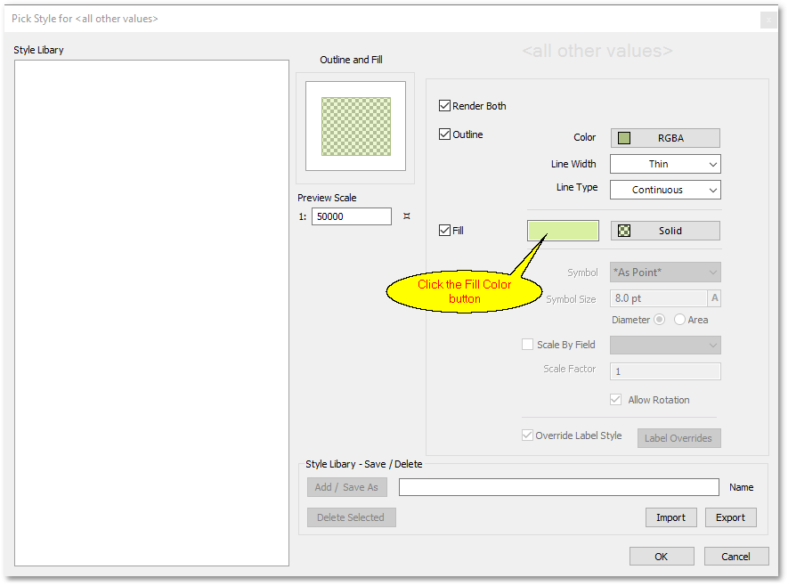The height and width of the screenshot is (586, 788).
Task: Uncheck the Outline checkbox
Action: click(444, 134)
